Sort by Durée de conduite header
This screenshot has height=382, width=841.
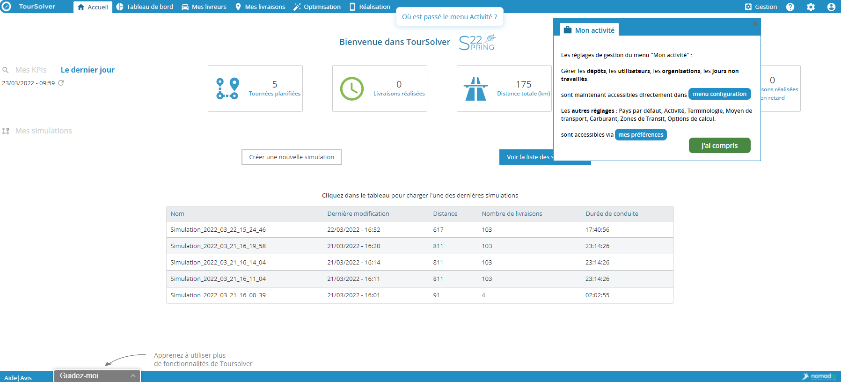coord(612,214)
